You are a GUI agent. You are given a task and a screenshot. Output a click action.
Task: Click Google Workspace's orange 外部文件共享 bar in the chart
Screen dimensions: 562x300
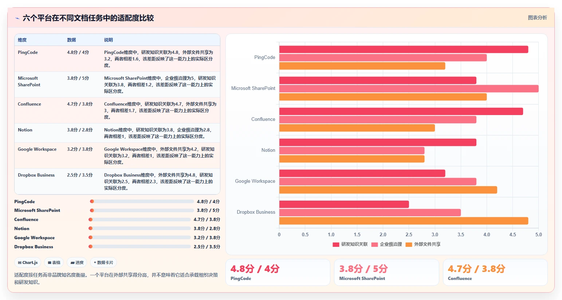(388, 190)
